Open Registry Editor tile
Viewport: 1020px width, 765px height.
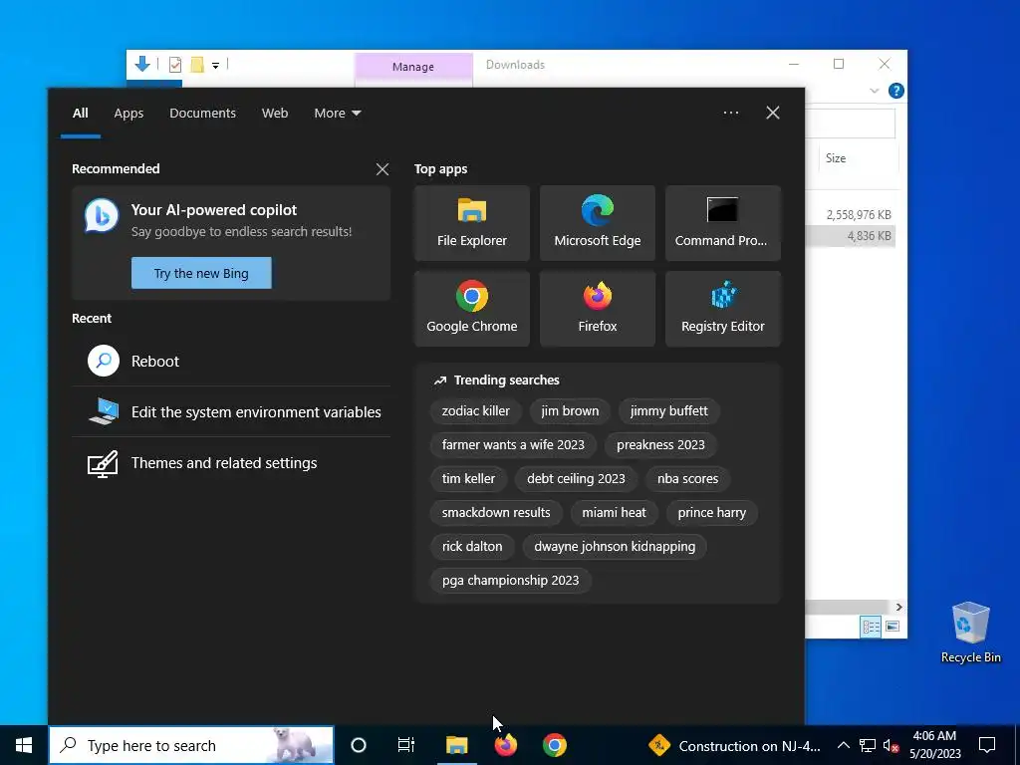pos(723,309)
